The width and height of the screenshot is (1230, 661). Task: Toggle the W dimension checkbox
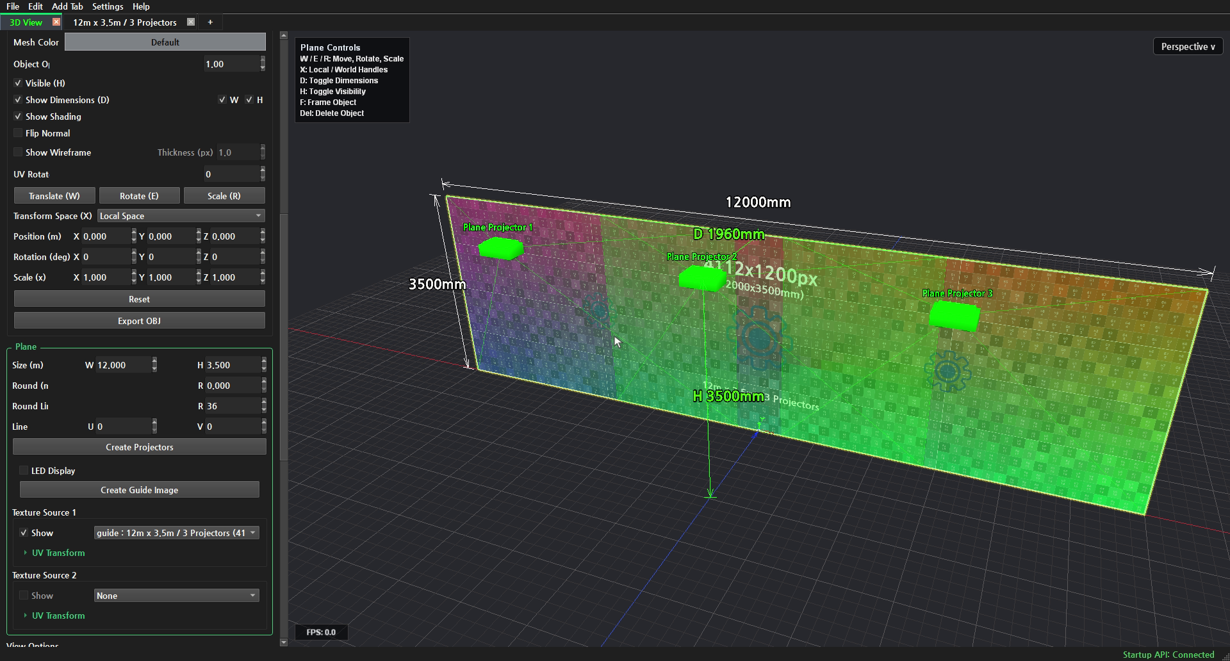click(x=222, y=100)
